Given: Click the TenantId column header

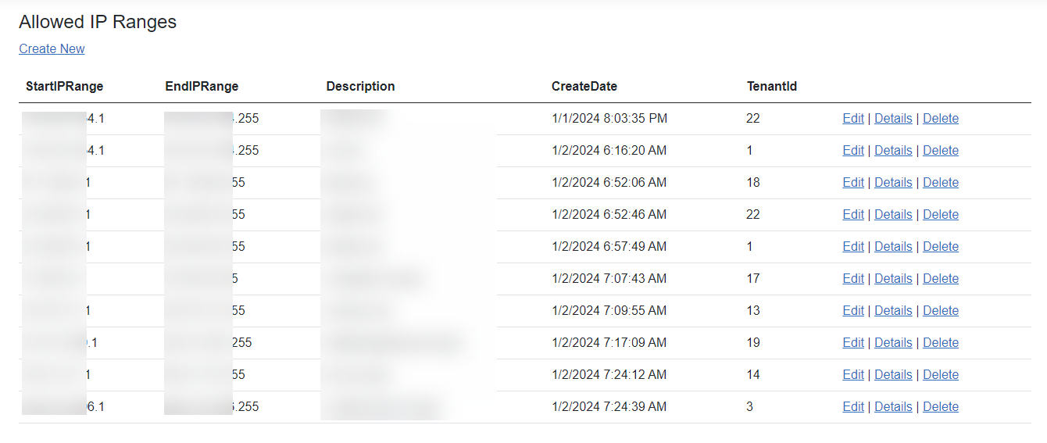Looking at the screenshot, I should point(771,86).
